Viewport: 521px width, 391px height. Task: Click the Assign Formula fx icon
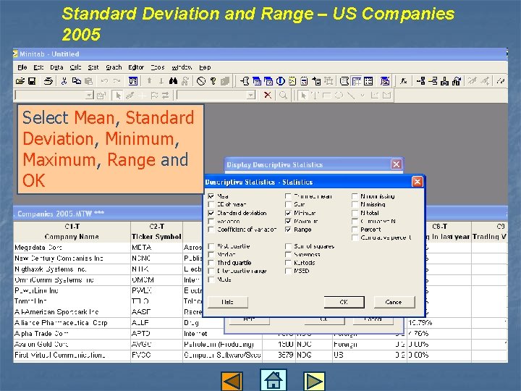[x=403, y=81]
